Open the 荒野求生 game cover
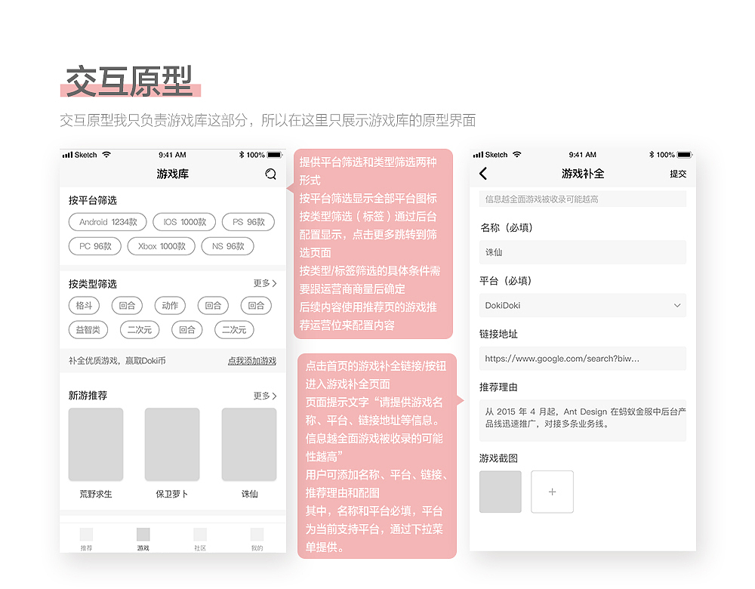Screen dimensions: 755x589 (96, 444)
